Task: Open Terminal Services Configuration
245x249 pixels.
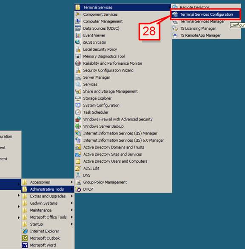Action: 206,14
